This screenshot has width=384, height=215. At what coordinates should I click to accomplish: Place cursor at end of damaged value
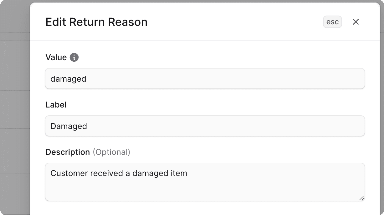tap(86, 79)
